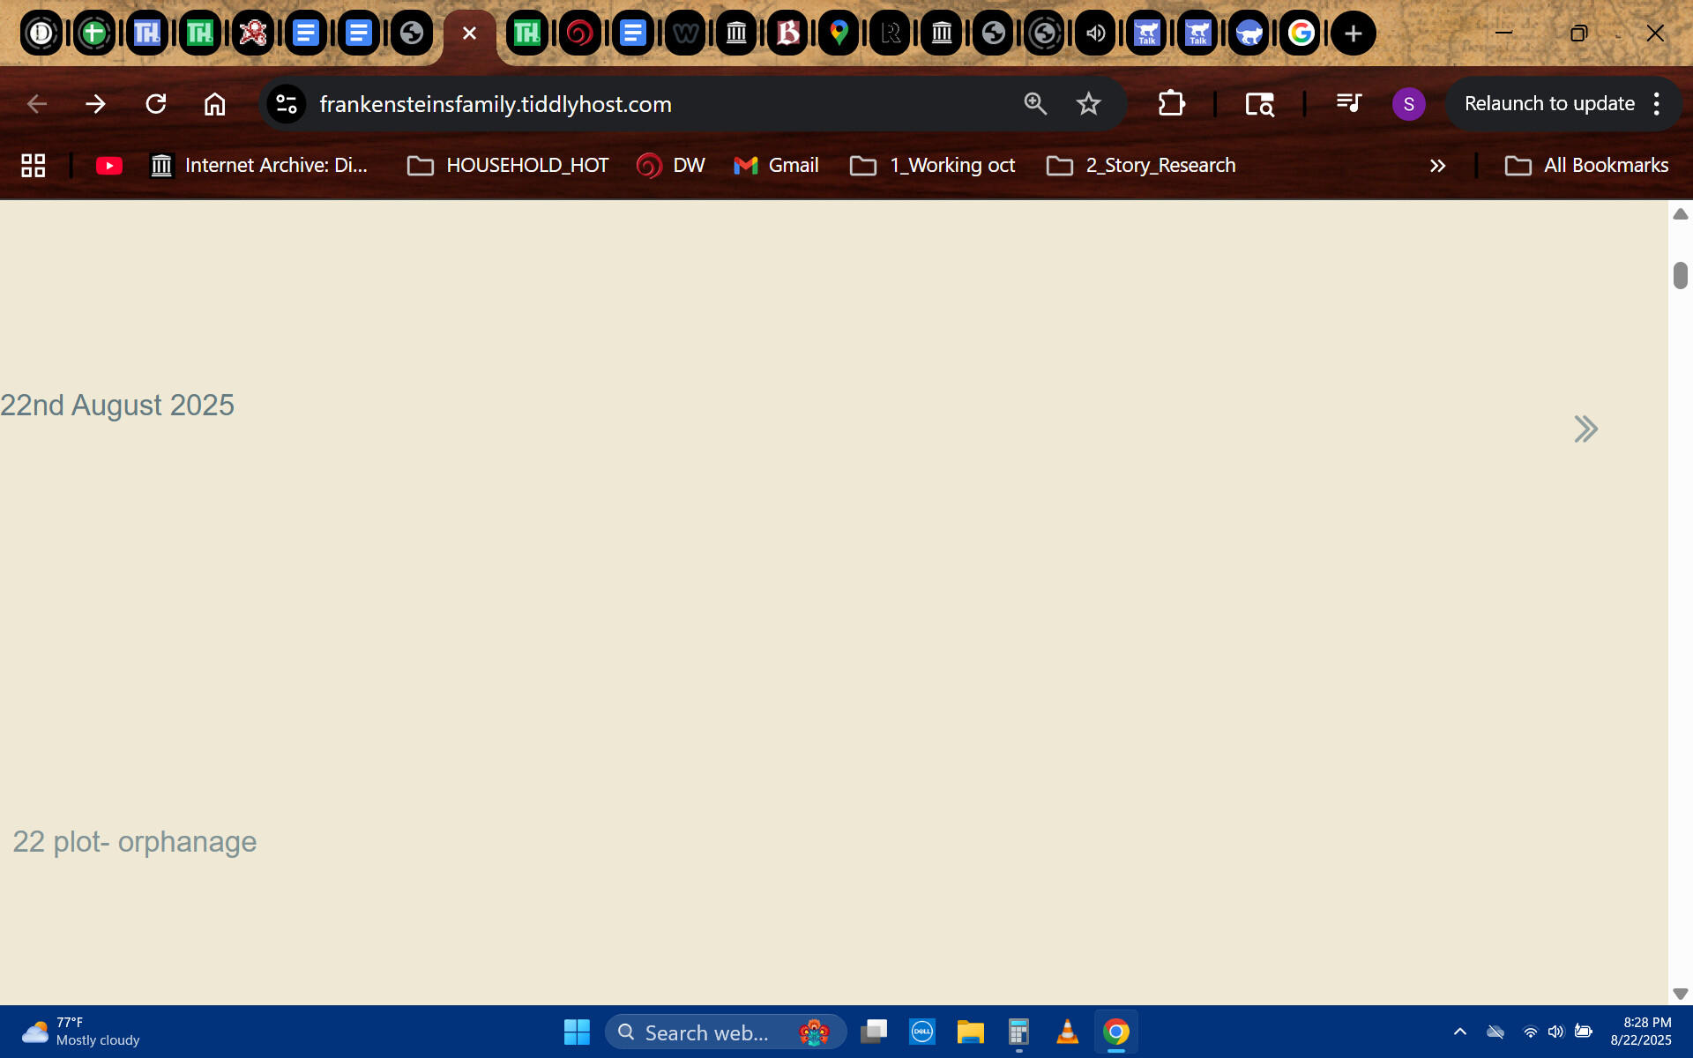
Task: Open the media controls icon
Action: 1349,104
